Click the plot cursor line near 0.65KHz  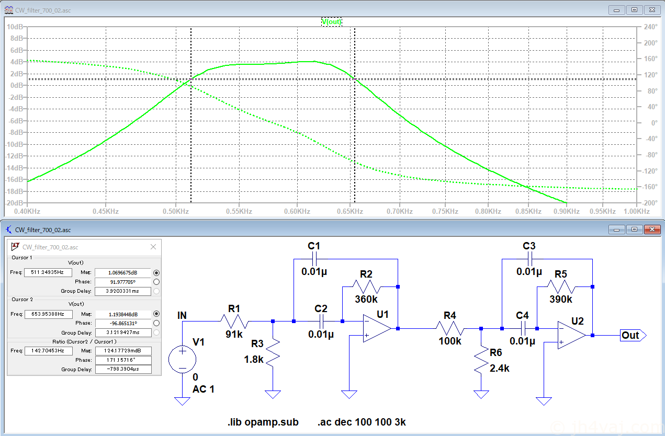pos(355,115)
